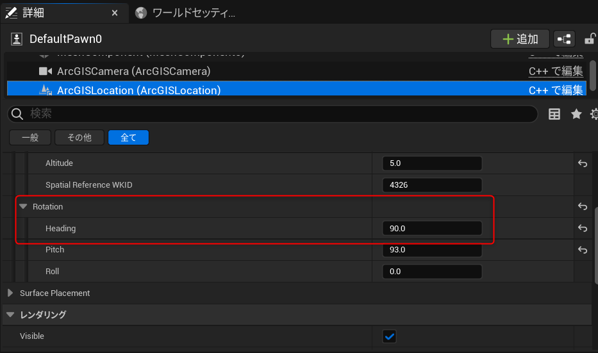The image size is (598, 353).
Task: Click the Roll property label
Action: (x=53, y=272)
